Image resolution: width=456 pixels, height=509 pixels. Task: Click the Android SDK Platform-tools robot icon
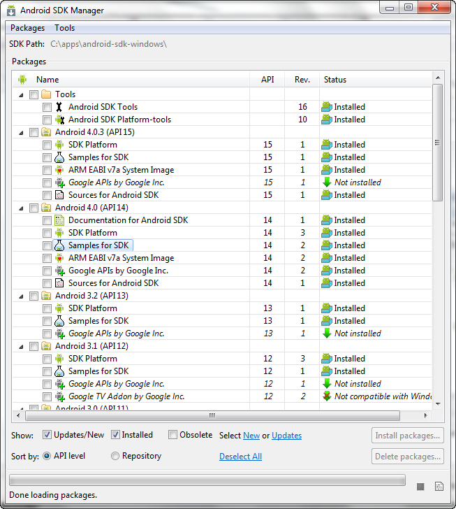click(59, 120)
